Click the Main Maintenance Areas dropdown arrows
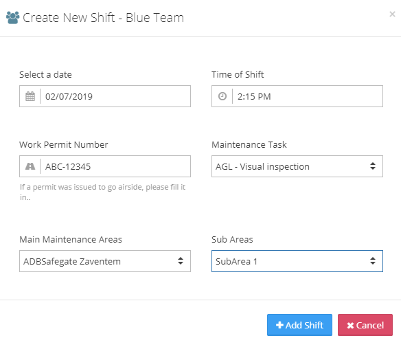 tap(181, 261)
